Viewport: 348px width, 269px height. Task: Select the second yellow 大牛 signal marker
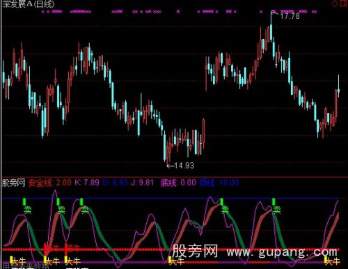click(x=52, y=261)
